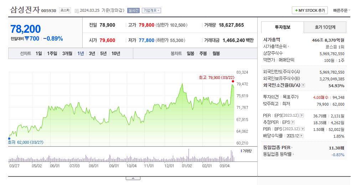This screenshot has width=361, height=185.
Task: Switch to the 호가10단계 tab
Action: (325, 27)
